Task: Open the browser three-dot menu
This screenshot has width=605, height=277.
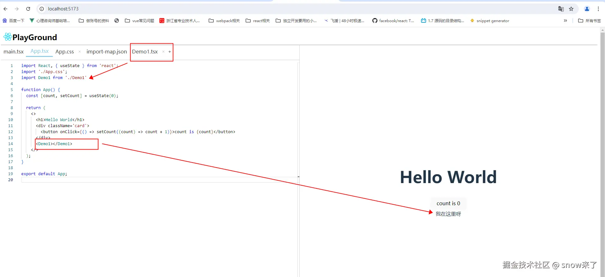Action: (598, 9)
